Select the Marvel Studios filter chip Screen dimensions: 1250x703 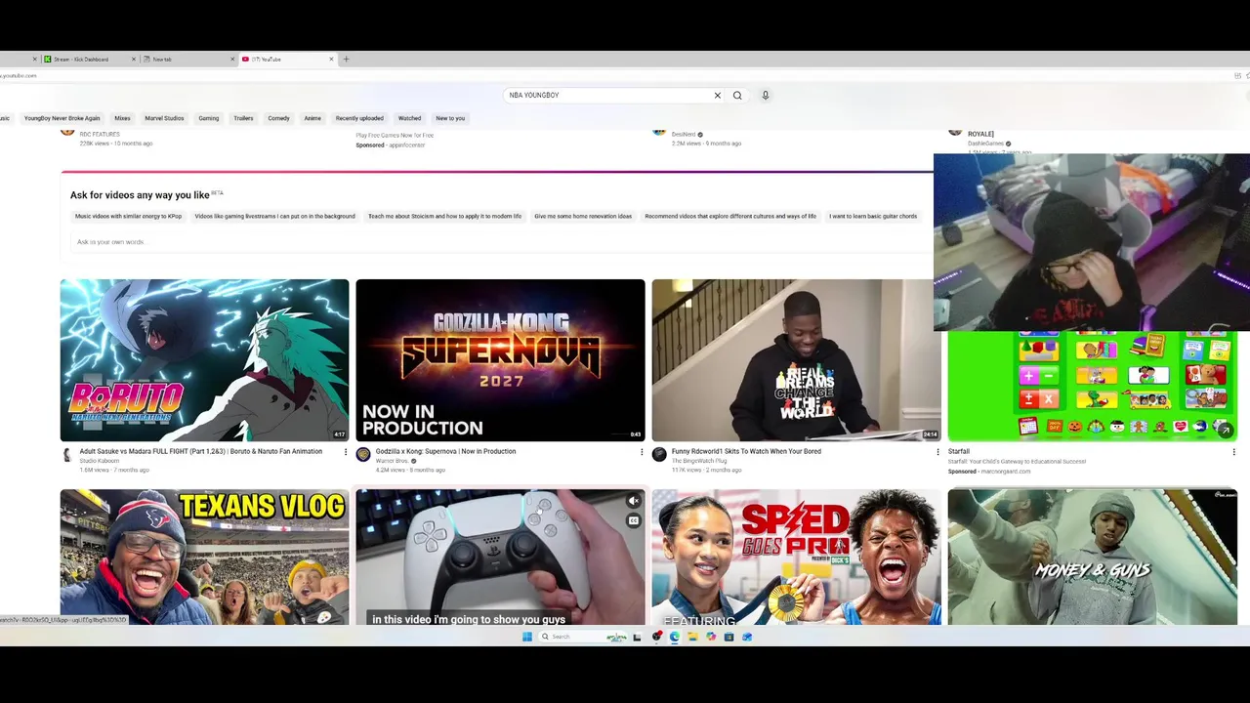[164, 118]
